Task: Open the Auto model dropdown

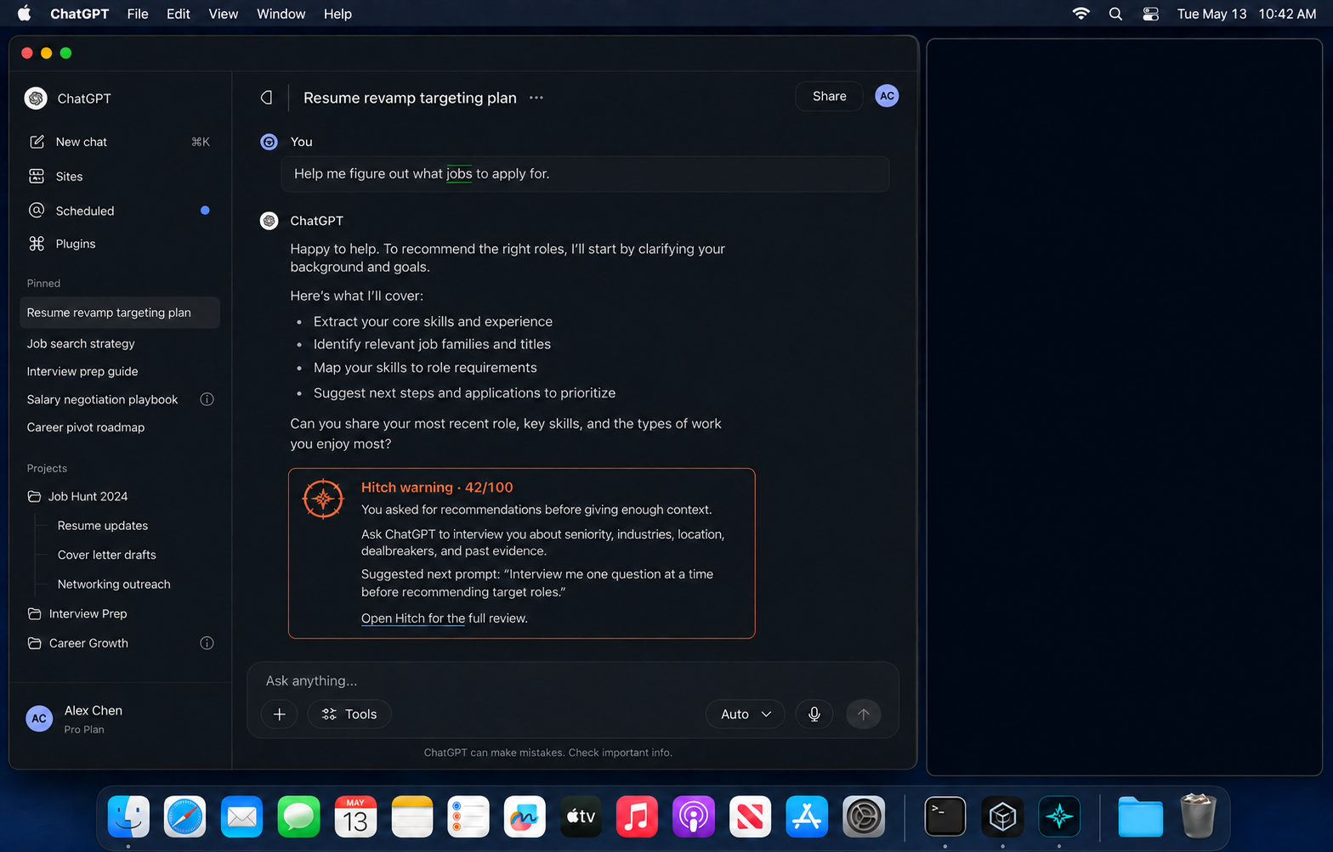Action: click(x=746, y=714)
